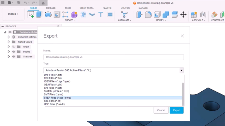Click the Name input field
This screenshot has width=225, height=126.
(x=113, y=57)
